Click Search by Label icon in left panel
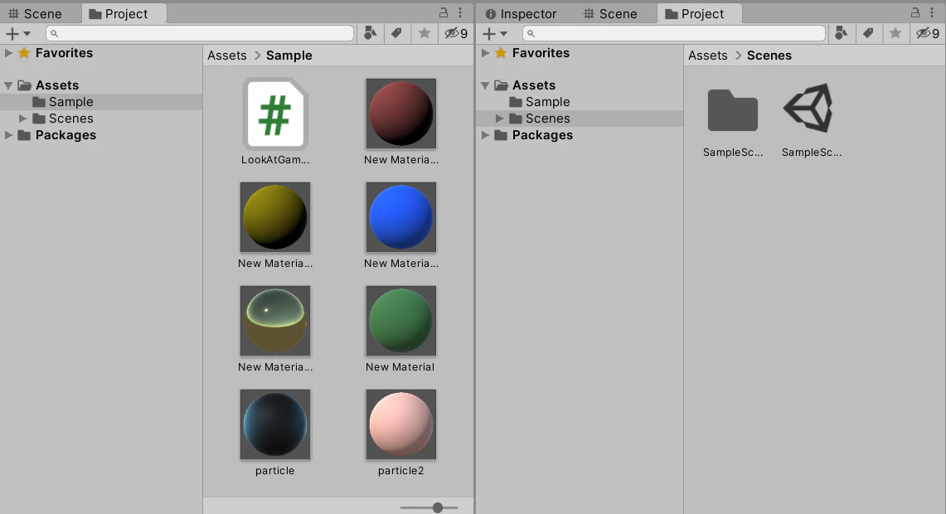The height and width of the screenshot is (514, 946). [397, 33]
